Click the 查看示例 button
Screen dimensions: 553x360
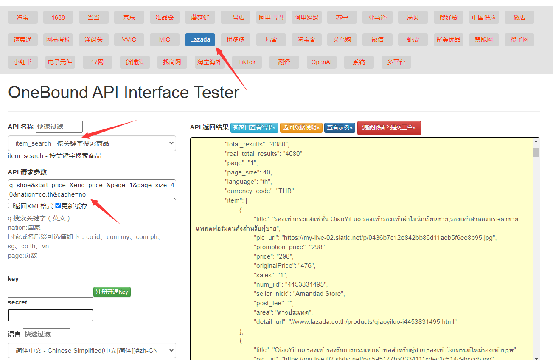(340, 127)
